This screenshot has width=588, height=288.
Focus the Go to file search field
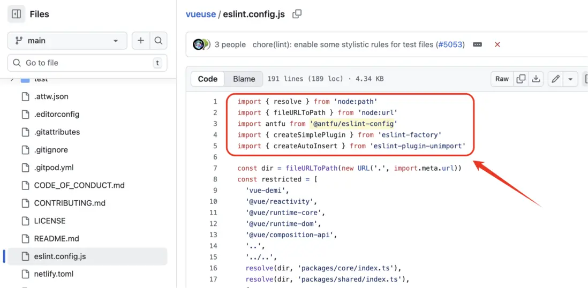(87, 63)
